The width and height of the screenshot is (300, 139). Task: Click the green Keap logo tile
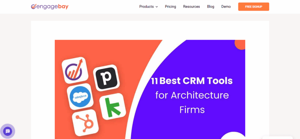pos(113,106)
